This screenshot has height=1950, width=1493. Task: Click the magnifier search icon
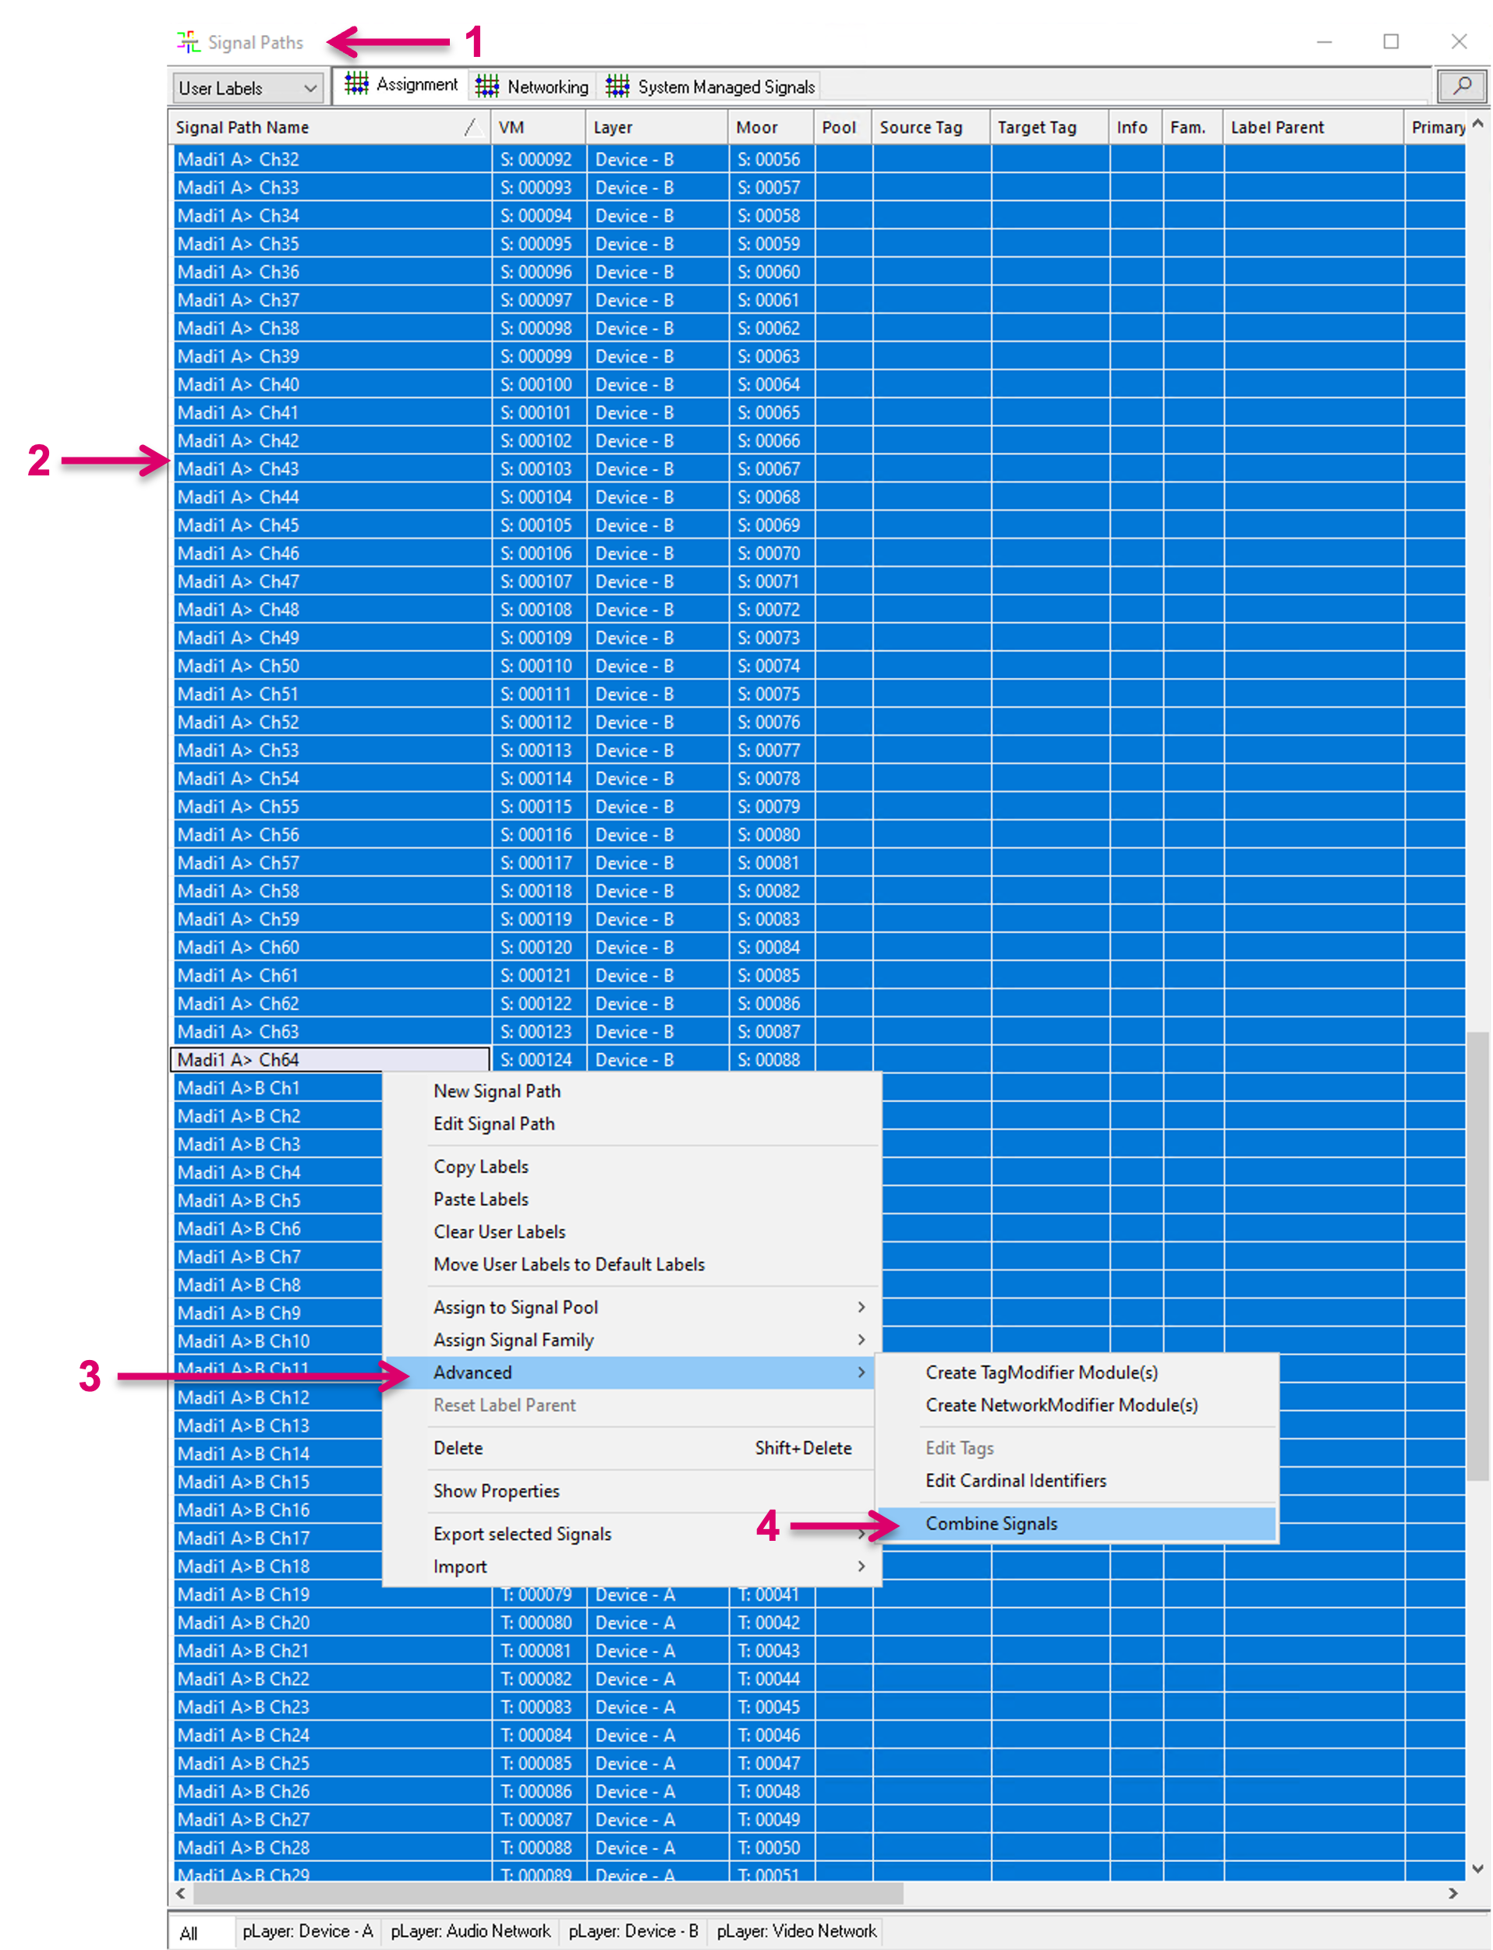(x=1460, y=87)
